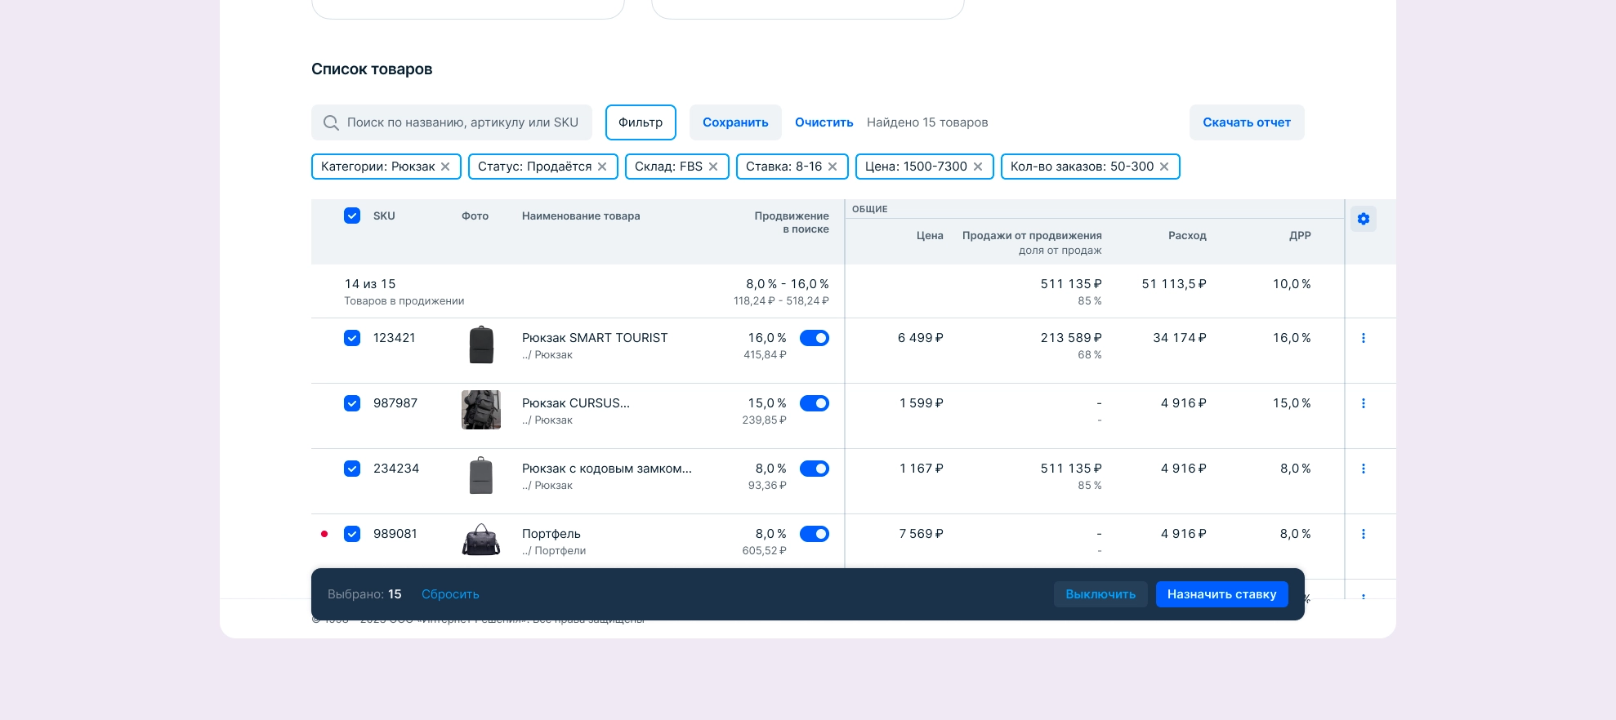Remove the "Статус: Продаётся" filter chip
Screen dimensions: 1616x720
point(602,167)
